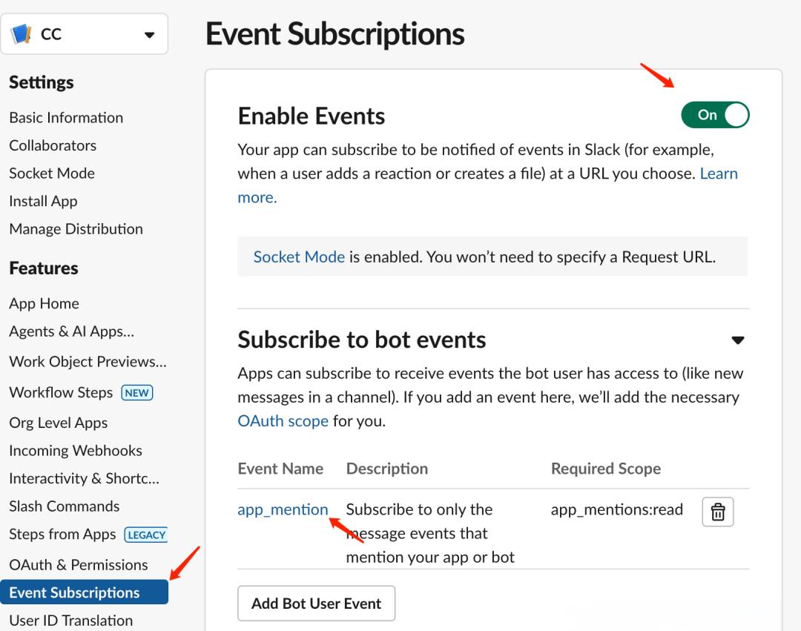
Task: Collapse the Subscribe to bot events section
Action: (x=738, y=340)
